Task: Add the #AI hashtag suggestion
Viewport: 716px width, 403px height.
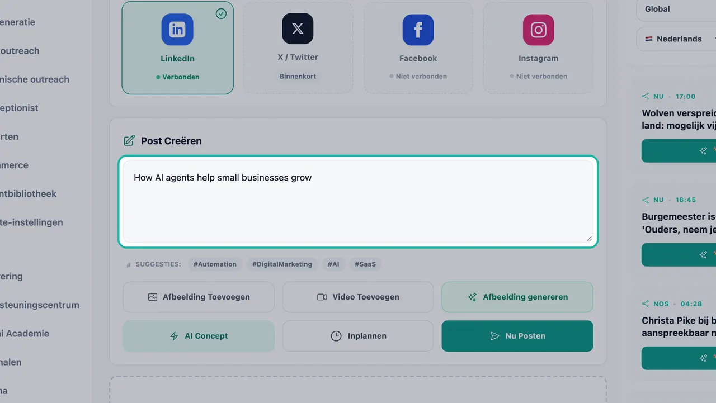Action: pyautogui.click(x=333, y=264)
